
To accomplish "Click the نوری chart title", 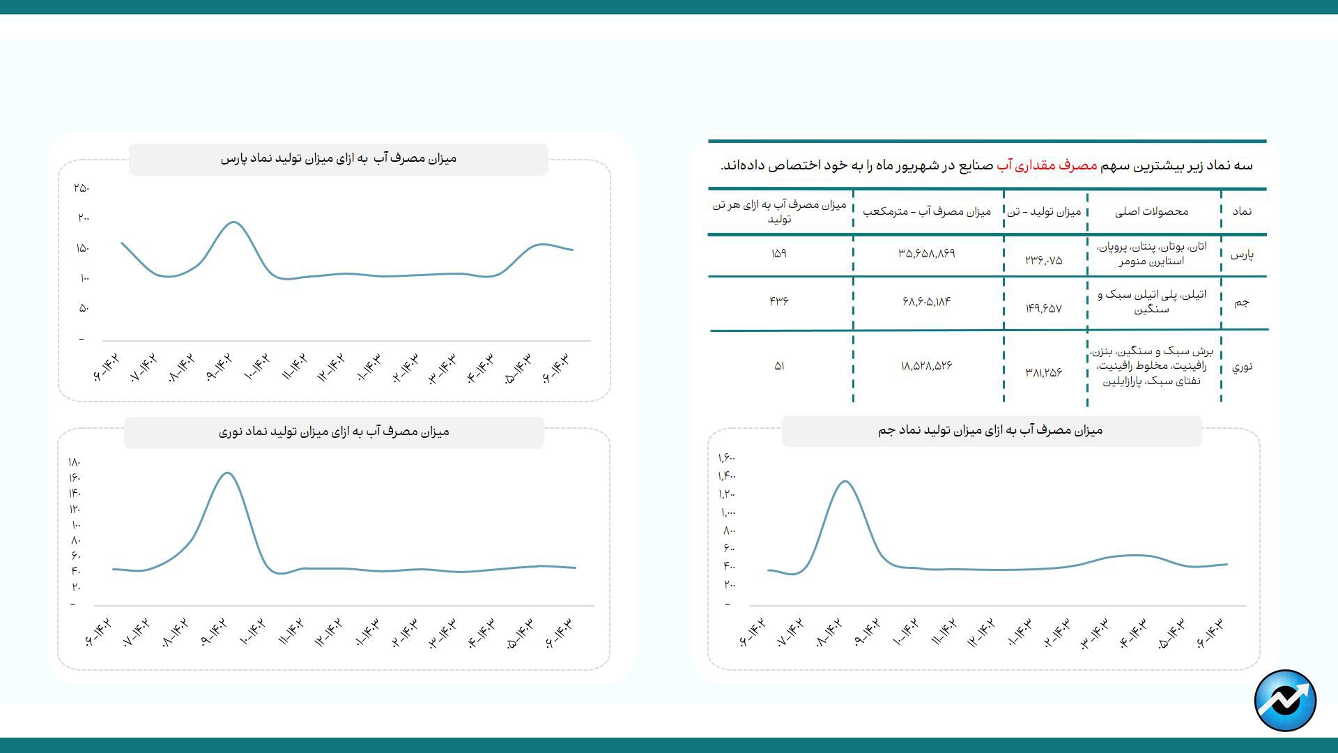I will (334, 432).
